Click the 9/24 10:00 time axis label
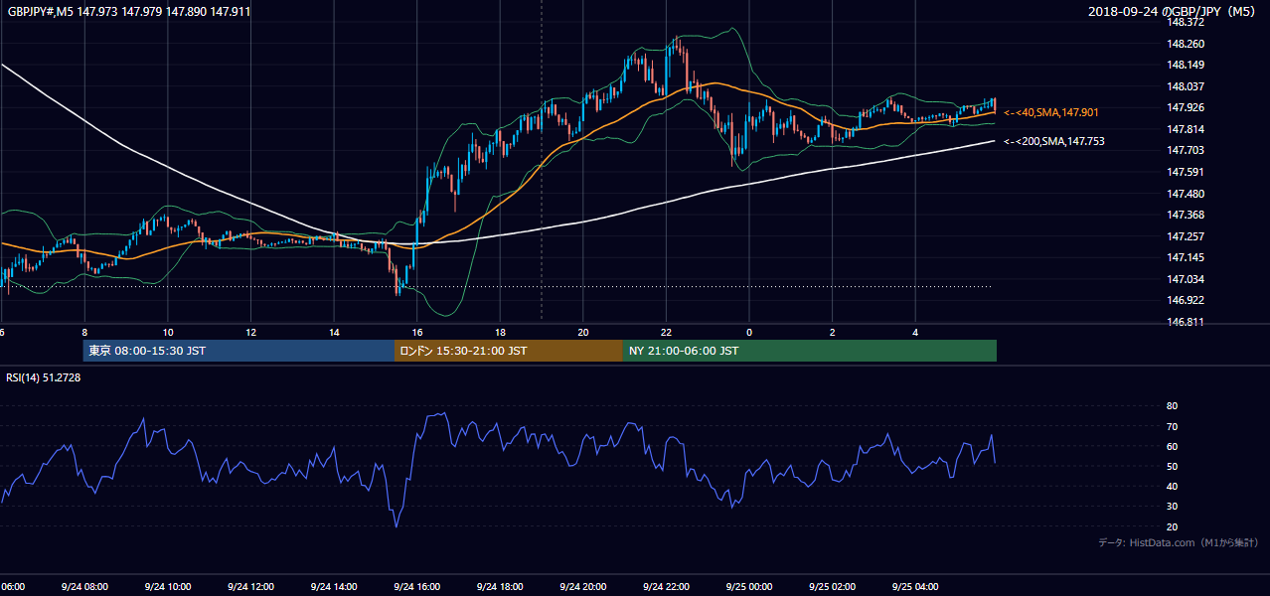This screenshot has height=596, width=1270. point(167,587)
